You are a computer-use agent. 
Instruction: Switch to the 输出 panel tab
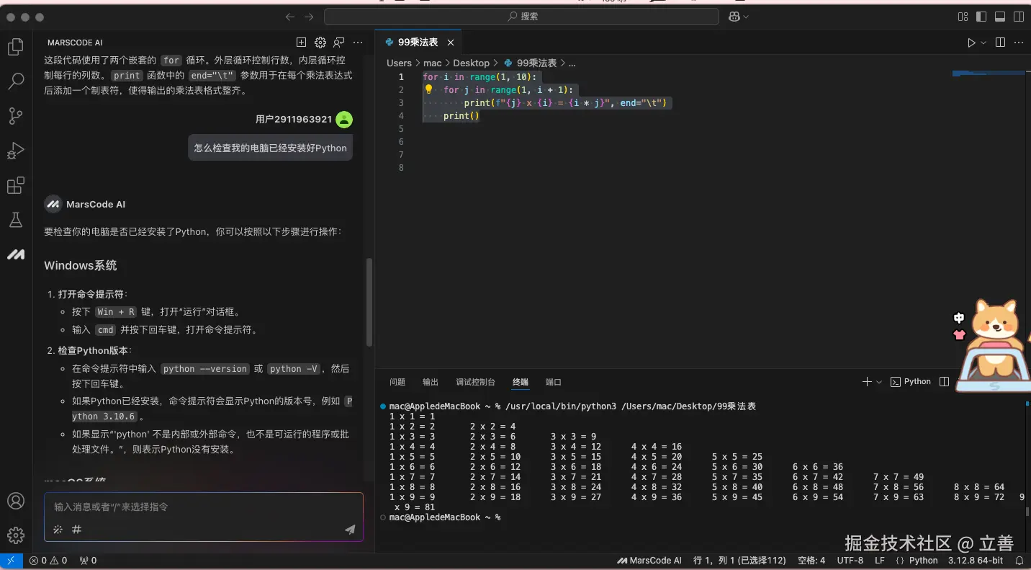click(430, 382)
